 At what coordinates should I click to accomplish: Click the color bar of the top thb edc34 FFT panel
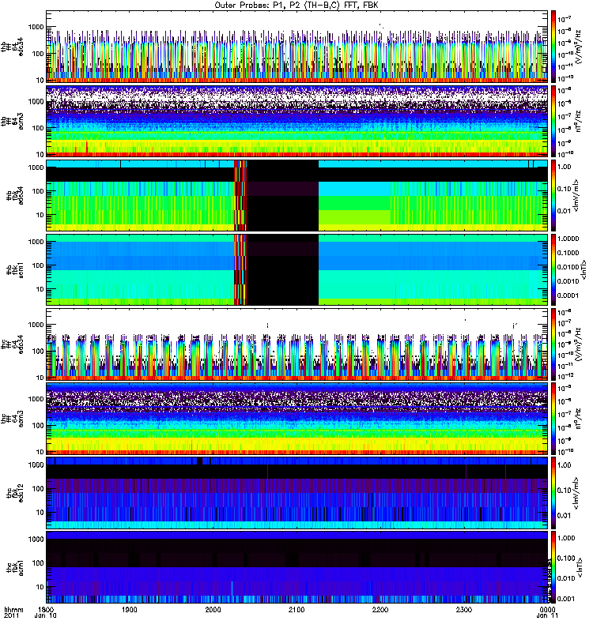[x=554, y=46]
